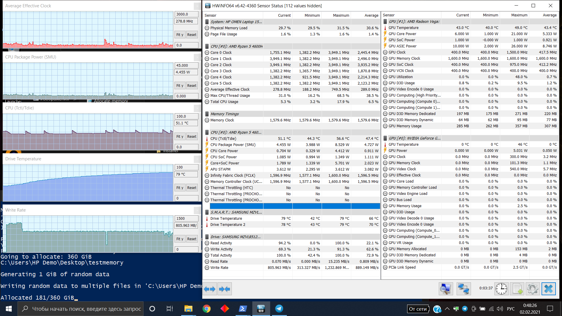Click the Cortana circle on taskbar

pyautogui.click(x=152, y=309)
